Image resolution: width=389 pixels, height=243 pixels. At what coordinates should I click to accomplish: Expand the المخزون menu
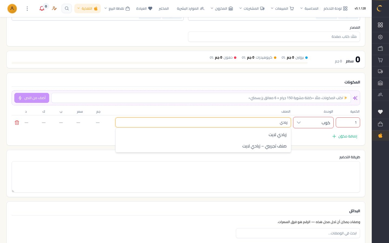[x=222, y=9]
